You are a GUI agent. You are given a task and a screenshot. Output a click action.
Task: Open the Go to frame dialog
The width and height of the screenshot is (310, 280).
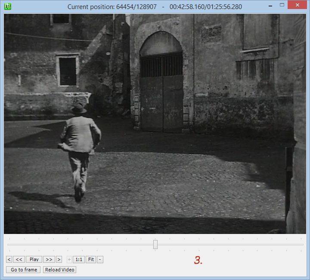pyautogui.click(x=23, y=270)
